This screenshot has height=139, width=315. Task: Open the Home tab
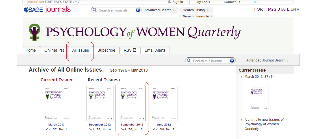(31, 50)
